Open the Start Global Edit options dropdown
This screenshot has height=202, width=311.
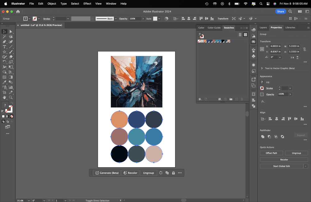[x=306, y=166]
